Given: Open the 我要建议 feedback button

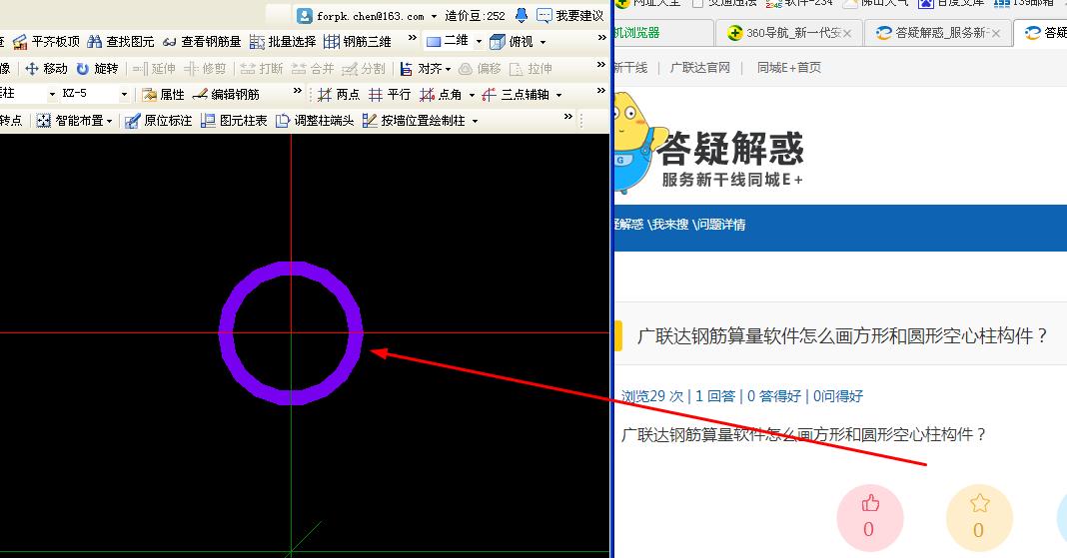Looking at the screenshot, I should point(570,16).
